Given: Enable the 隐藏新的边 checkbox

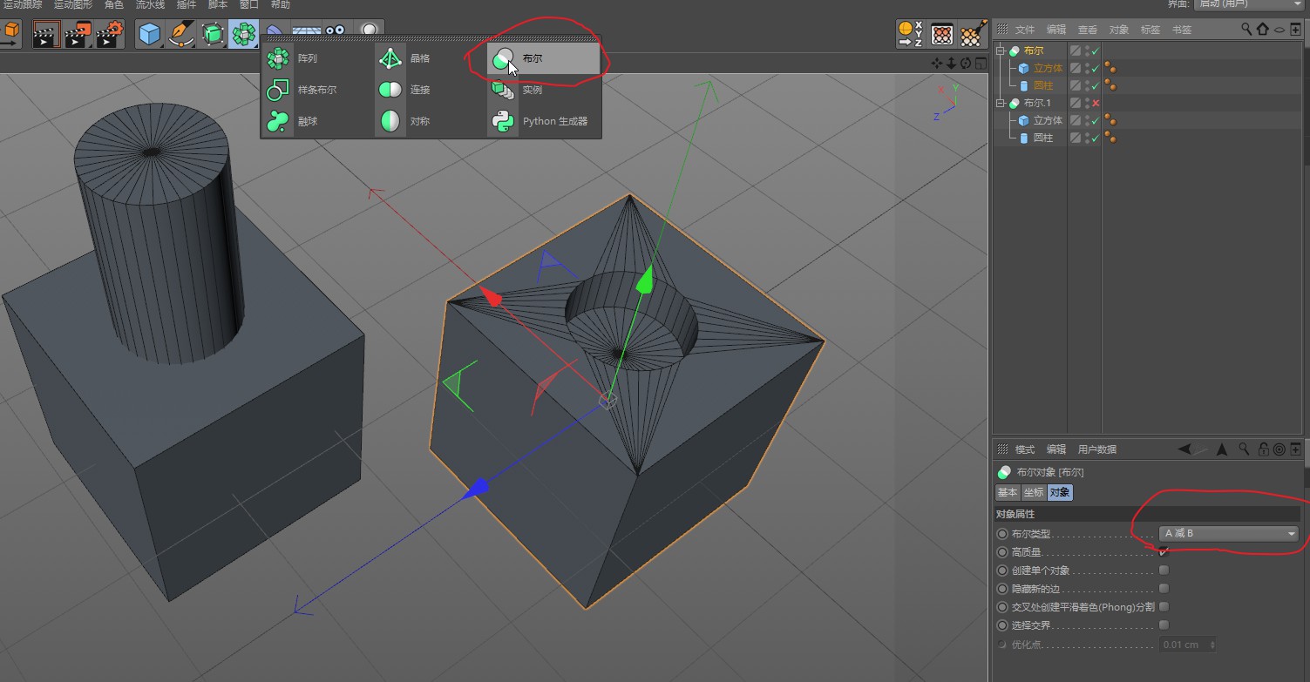Looking at the screenshot, I should (1164, 589).
